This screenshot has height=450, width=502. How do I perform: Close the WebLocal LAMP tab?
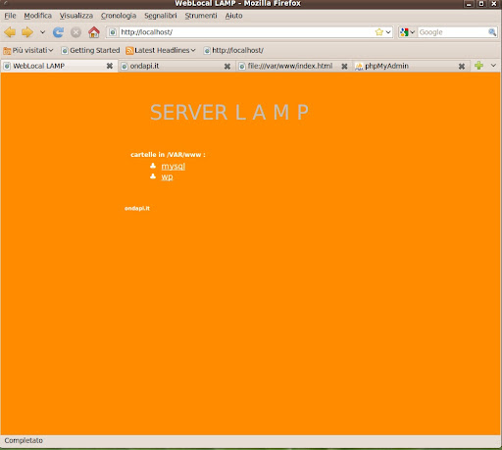tap(110, 66)
